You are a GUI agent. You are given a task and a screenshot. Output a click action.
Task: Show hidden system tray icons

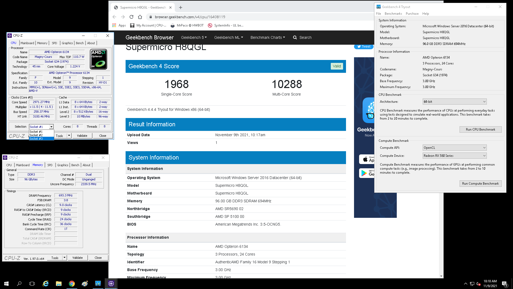tap(466, 284)
